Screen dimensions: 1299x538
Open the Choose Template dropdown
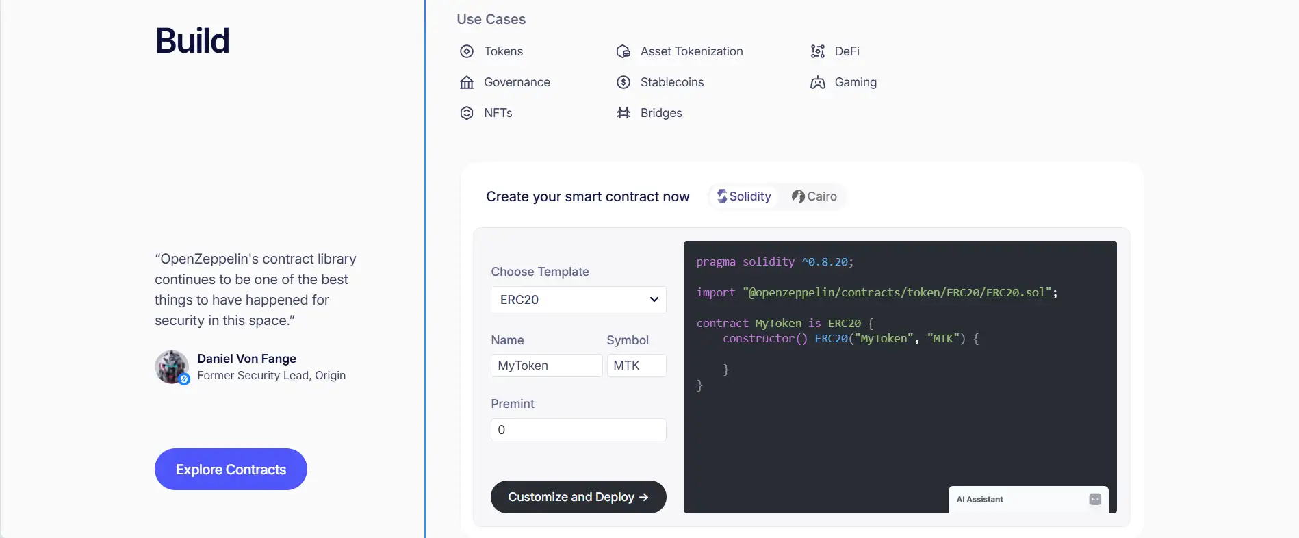pyautogui.click(x=578, y=300)
